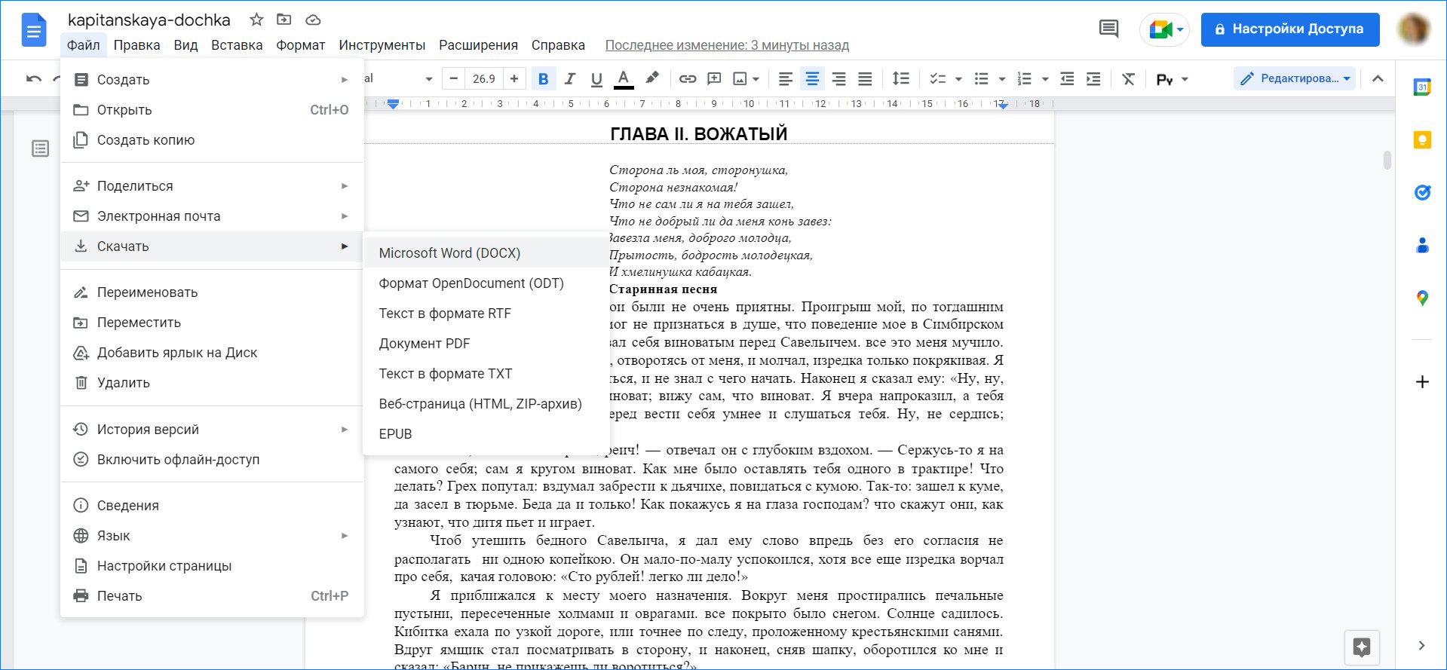Select Создать копию menu entry

212,140
